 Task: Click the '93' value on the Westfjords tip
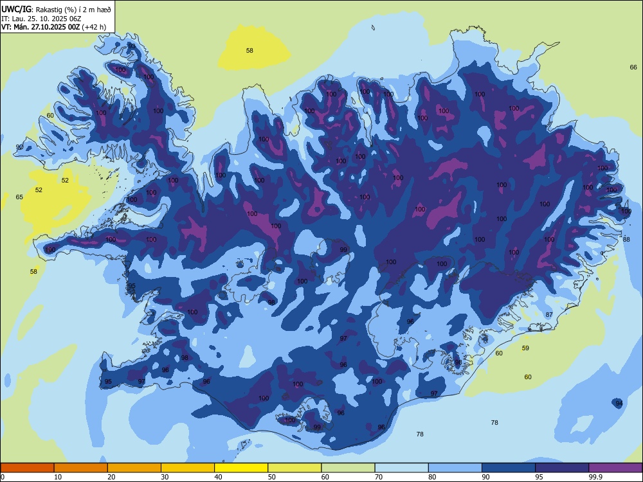[132, 46]
